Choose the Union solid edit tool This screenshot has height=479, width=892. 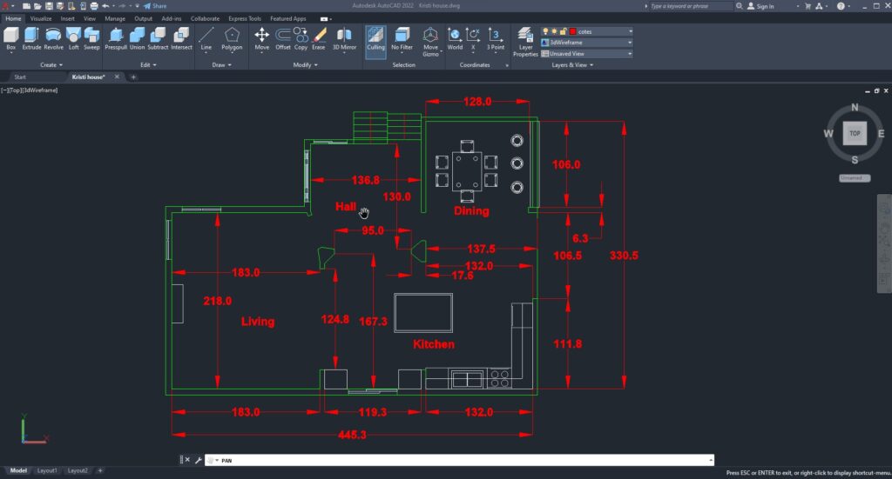tap(137, 38)
